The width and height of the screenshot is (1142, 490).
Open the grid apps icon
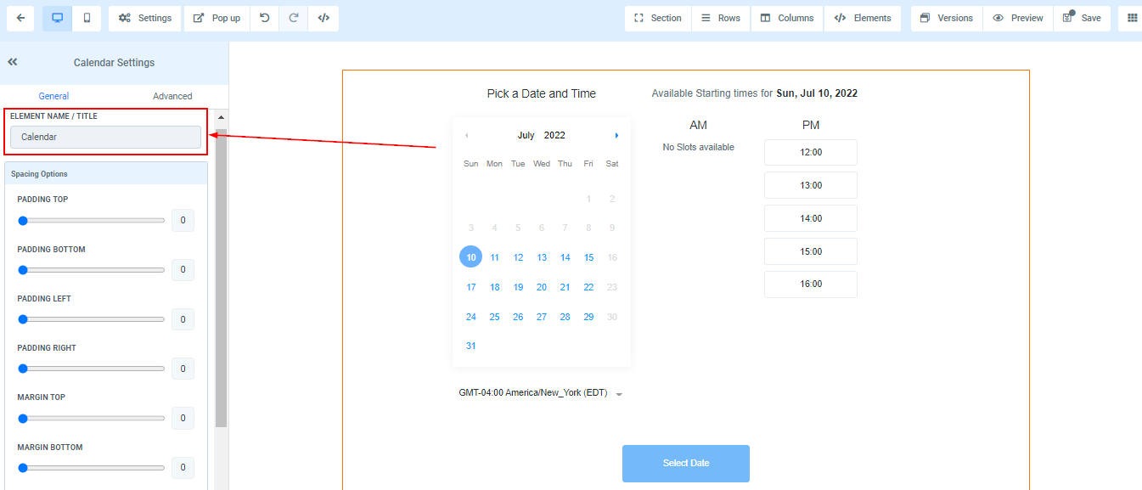tap(1132, 18)
